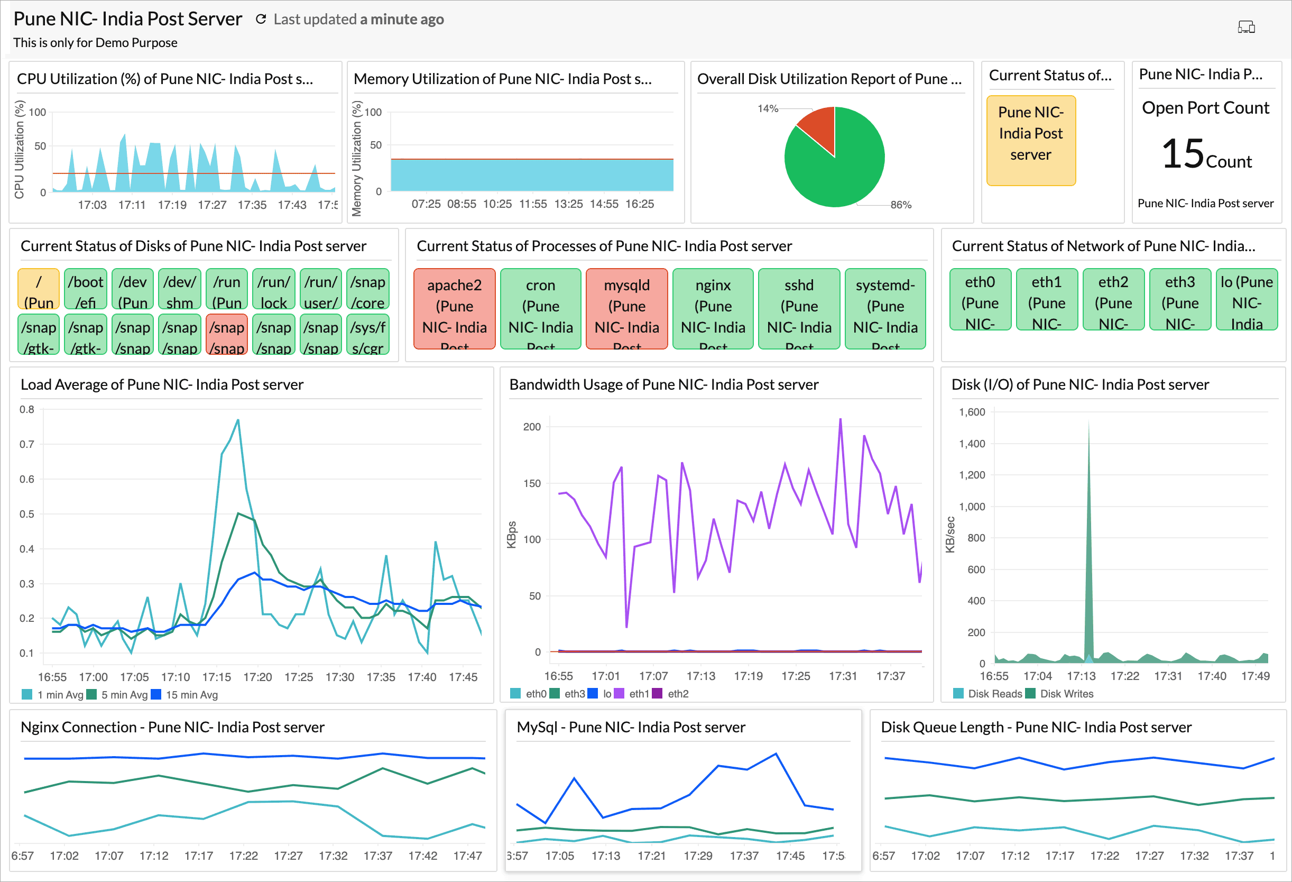Click the Last updated a minute ago text

[358, 19]
